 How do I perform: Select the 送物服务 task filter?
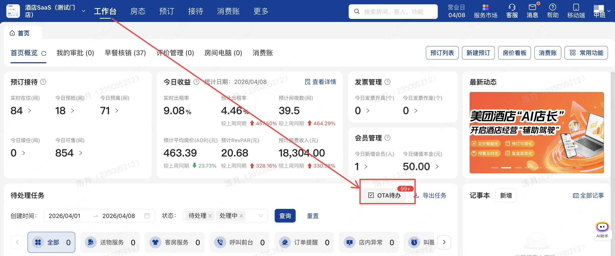point(110,242)
